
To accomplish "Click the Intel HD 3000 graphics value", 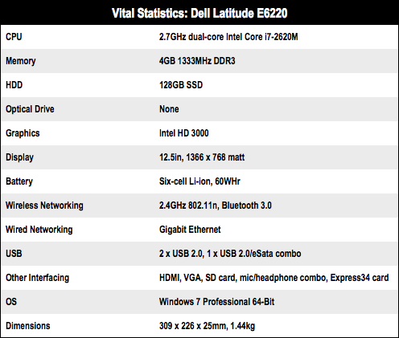I will [x=184, y=133].
